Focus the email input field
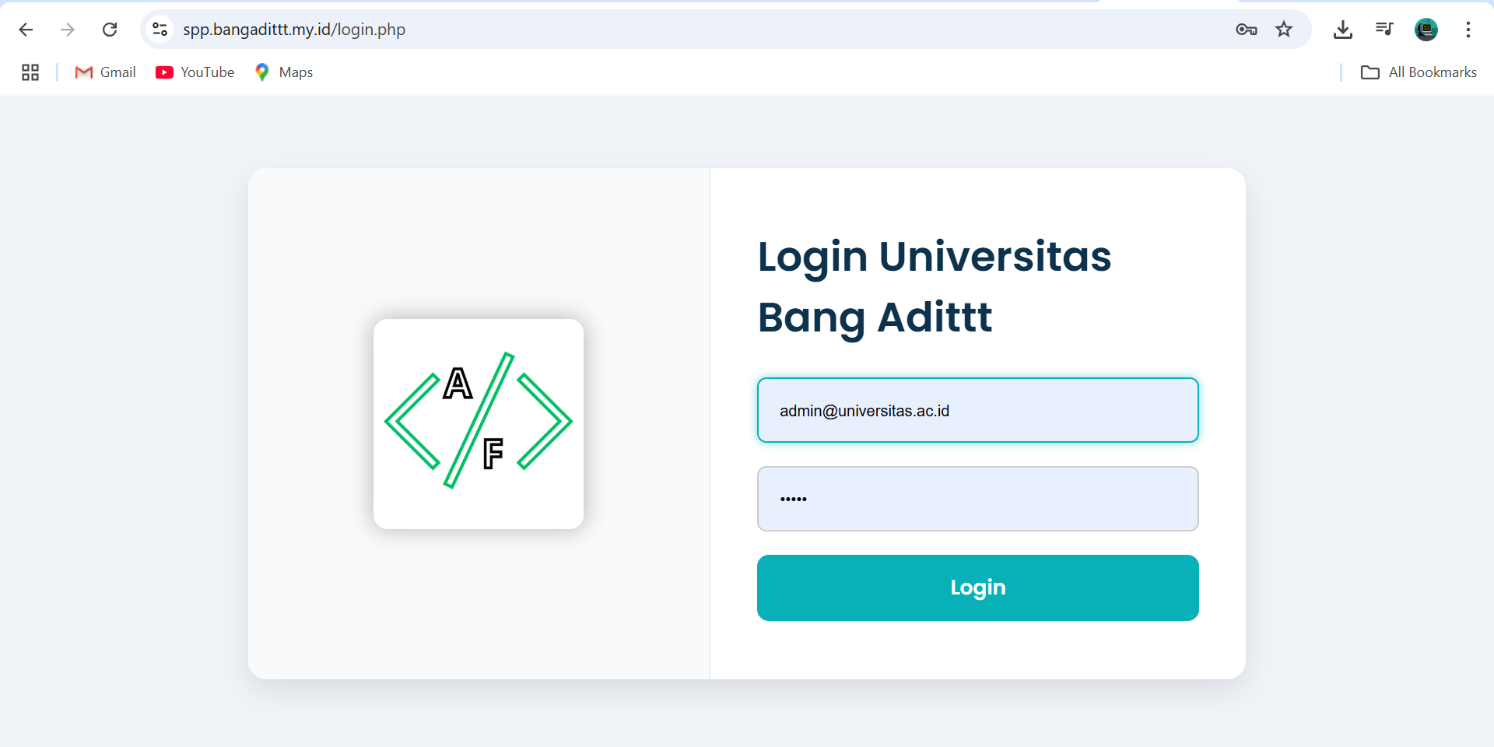Viewport: 1494px width, 747px height. tap(977, 410)
